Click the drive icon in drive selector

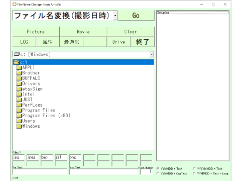tap(17, 54)
